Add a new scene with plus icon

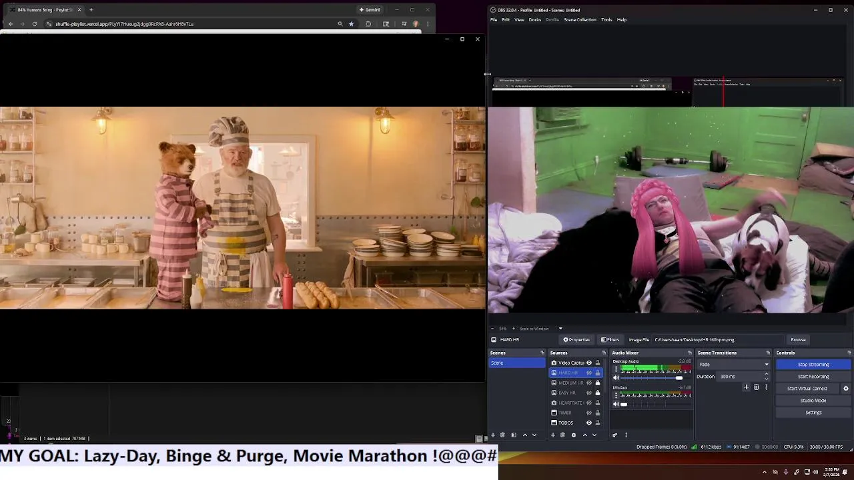tap(493, 435)
